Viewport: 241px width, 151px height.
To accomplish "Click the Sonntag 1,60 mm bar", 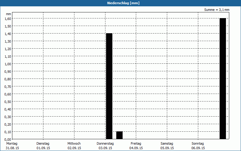I will tap(223, 79).
